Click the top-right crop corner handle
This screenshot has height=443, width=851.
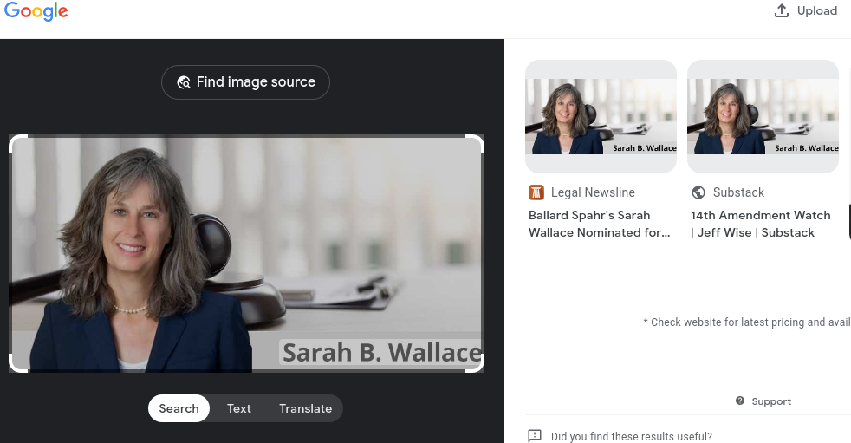click(475, 144)
